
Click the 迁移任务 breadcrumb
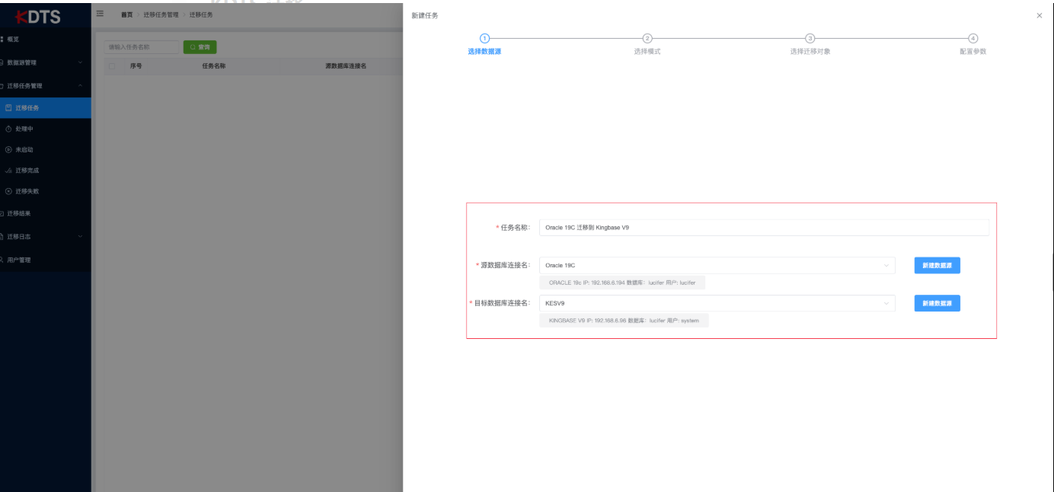pyautogui.click(x=201, y=14)
